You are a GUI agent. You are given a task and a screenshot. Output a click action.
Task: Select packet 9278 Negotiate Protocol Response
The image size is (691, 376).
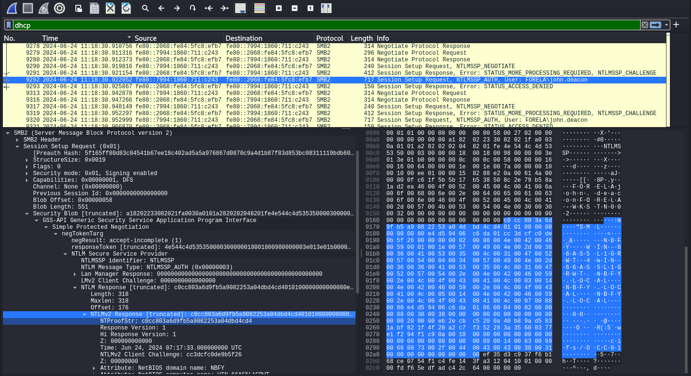(x=334, y=46)
